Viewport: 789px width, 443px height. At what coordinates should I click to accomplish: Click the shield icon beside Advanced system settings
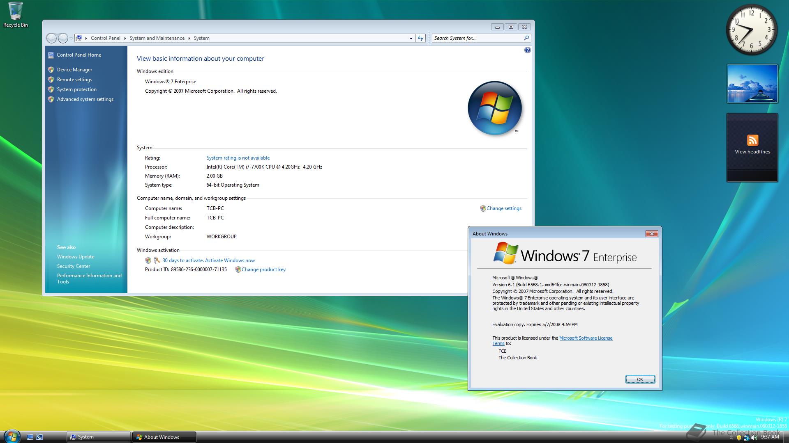coord(51,99)
